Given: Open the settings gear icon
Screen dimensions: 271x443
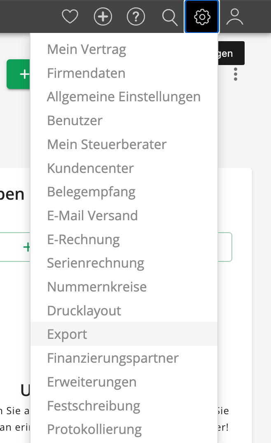Looking at the screenshot, I should click(x=201, y=16).
